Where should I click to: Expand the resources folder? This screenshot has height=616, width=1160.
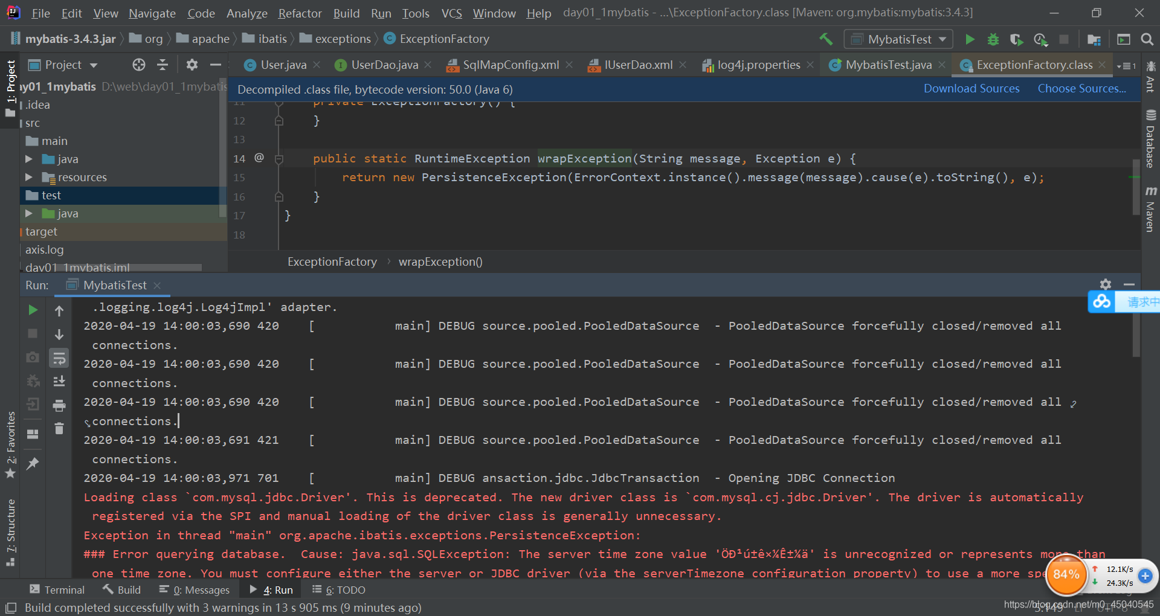tap(28, 177)
